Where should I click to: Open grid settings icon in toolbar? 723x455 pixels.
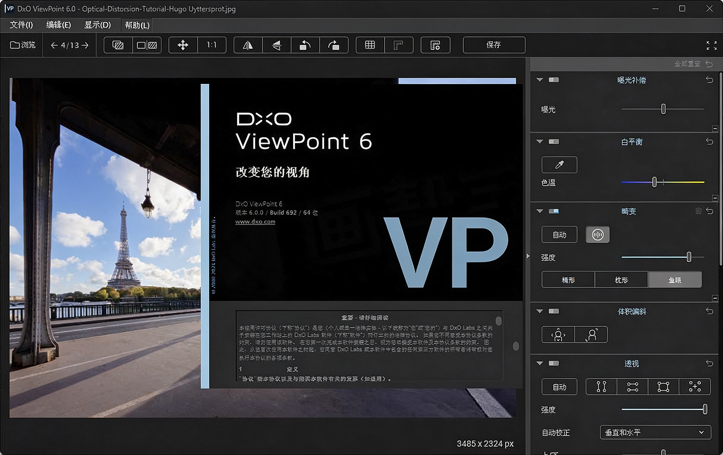tap(435, 45)
